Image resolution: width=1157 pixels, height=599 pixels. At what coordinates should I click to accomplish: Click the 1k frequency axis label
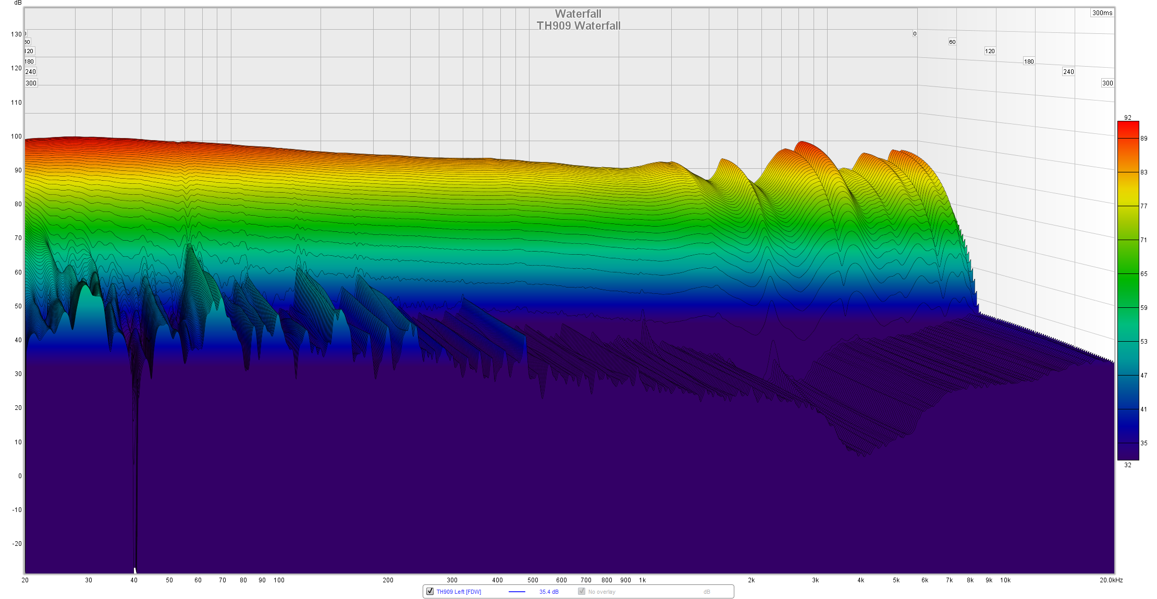tap(642, 580)
